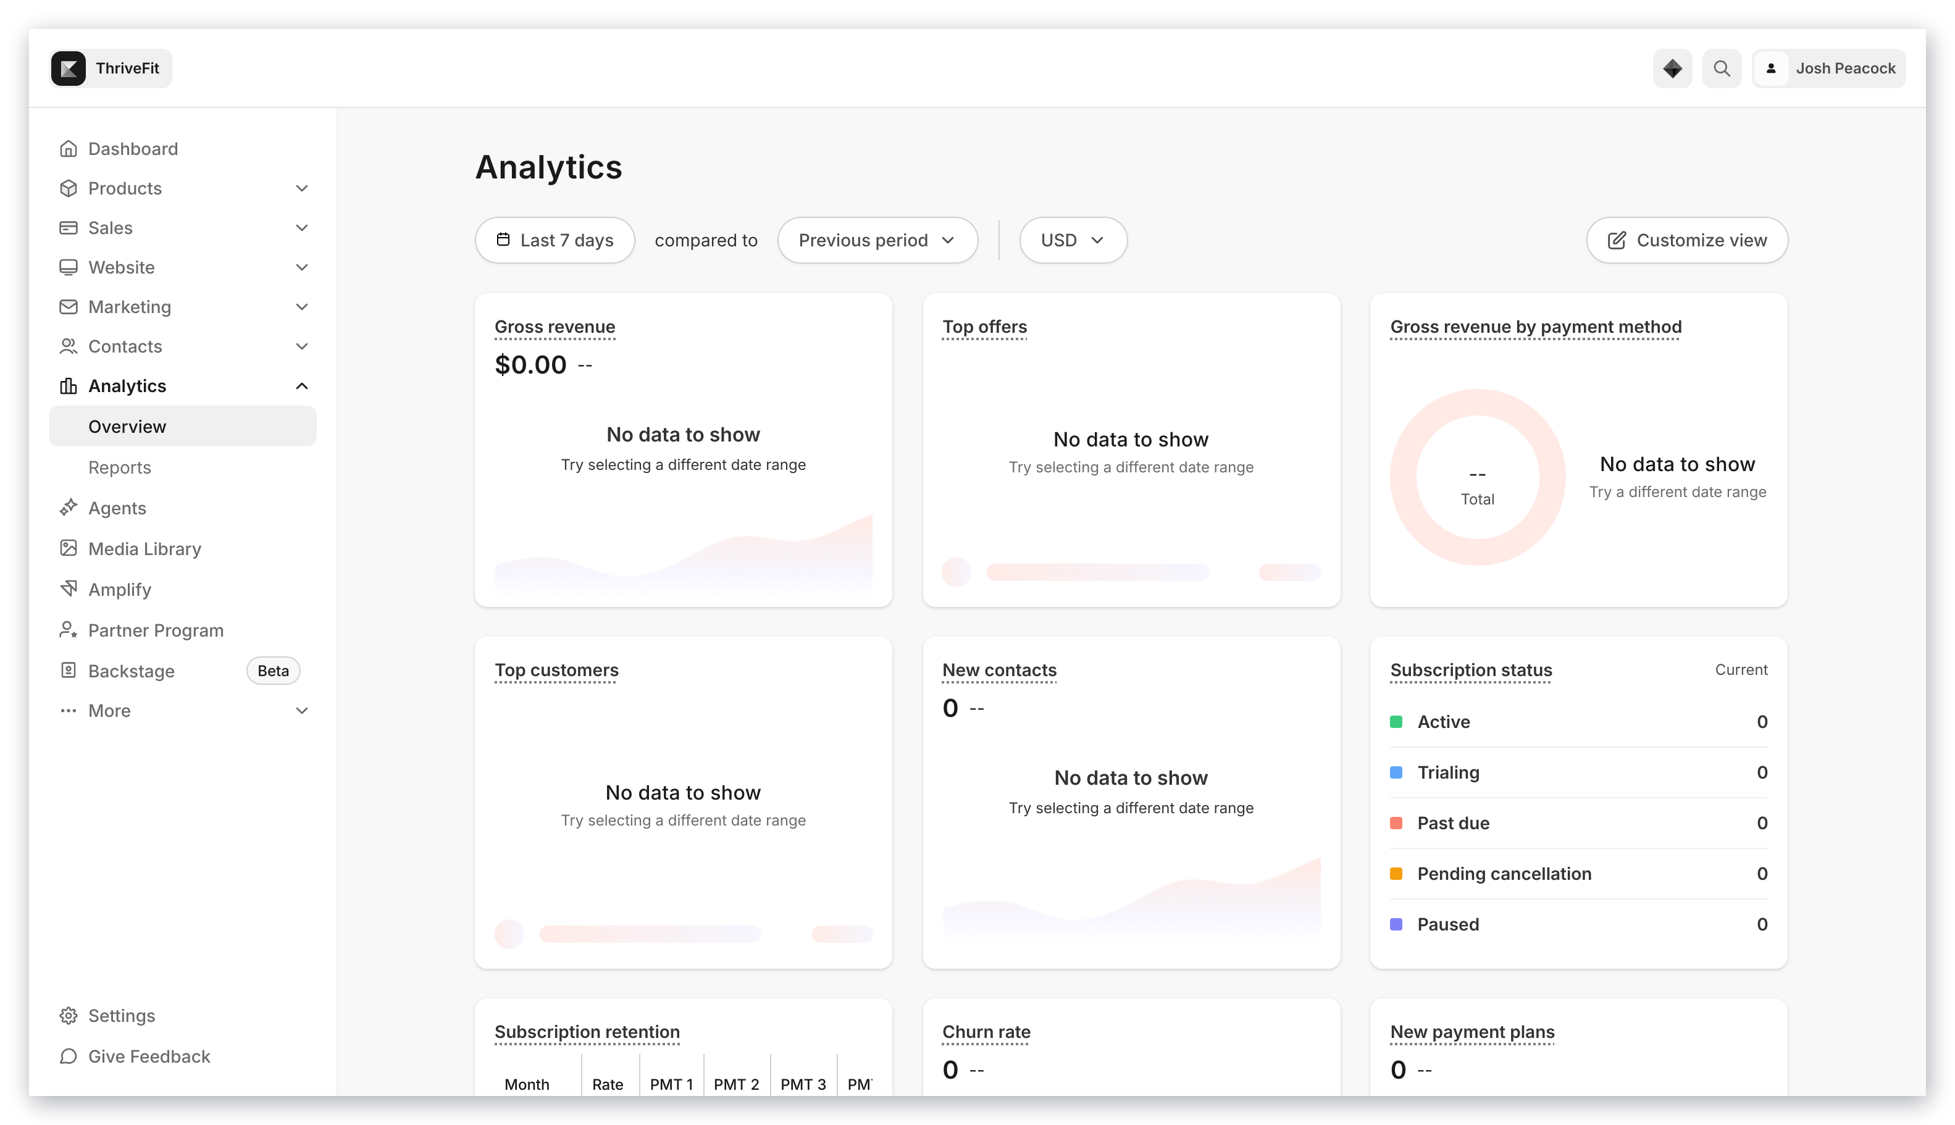The image size is (1955, 1125).
Task: Click the user avatar icon beside Josh Peacock
Action: click(1771, 69)
